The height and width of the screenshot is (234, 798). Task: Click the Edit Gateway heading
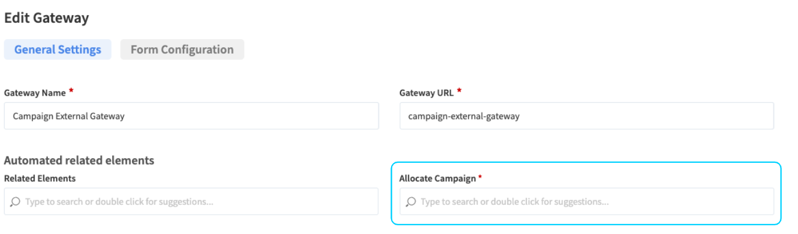tap(47, 18)
